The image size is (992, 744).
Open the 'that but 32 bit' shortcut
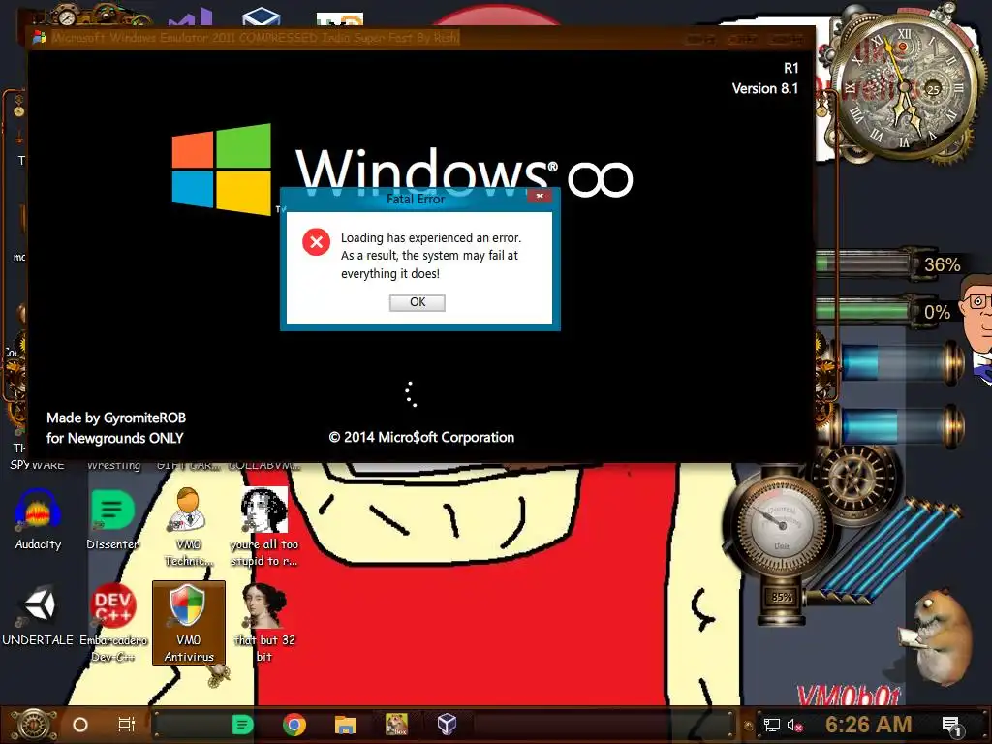(264, 623)
